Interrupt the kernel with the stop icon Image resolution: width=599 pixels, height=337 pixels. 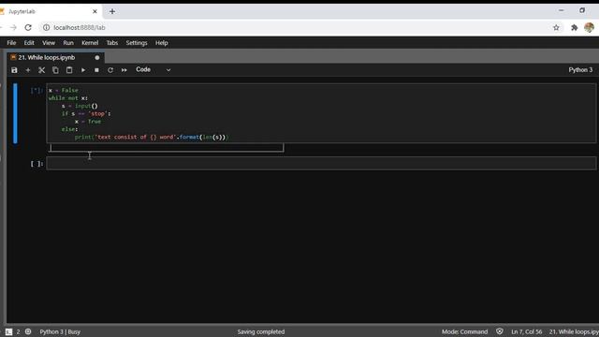[x=96, y=70]
